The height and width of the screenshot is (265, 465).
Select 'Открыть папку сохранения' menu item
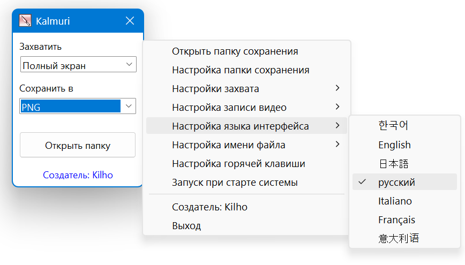(235, 51)
